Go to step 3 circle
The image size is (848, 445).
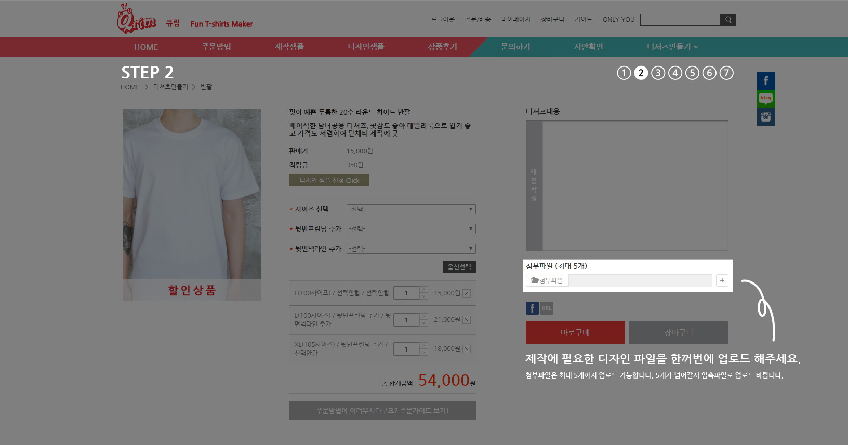click(658, 73)
